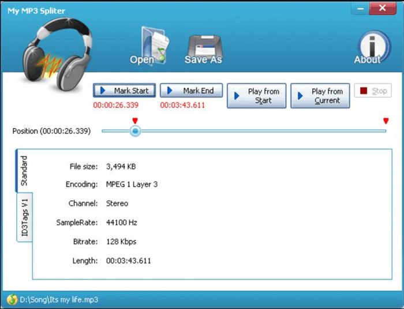Stop playback using the Stop button
Viewport: 404px width, 309px height.
373,91
